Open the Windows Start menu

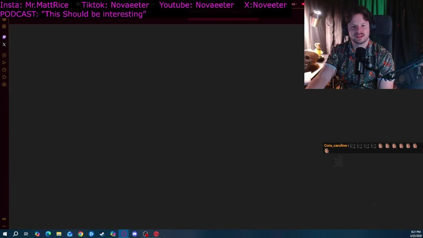(5, 234)
